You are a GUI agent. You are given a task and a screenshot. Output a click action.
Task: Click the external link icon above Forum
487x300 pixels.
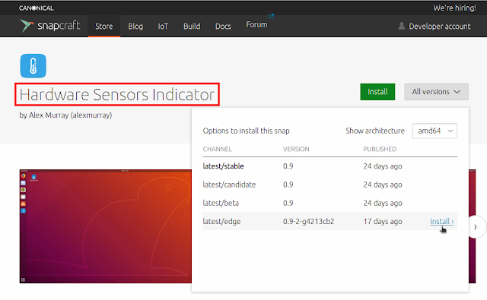[x=272, y=16]
